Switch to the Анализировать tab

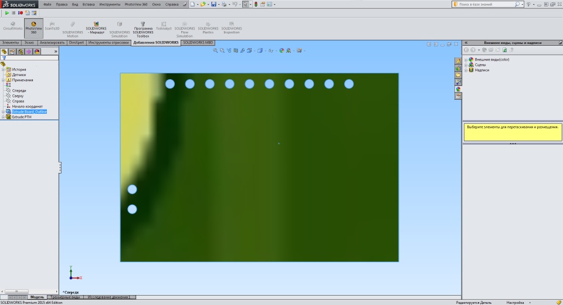[x=52, y=43]
